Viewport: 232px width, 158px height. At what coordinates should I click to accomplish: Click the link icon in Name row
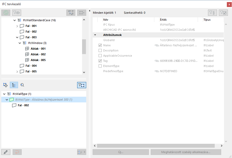pos(157,45)
